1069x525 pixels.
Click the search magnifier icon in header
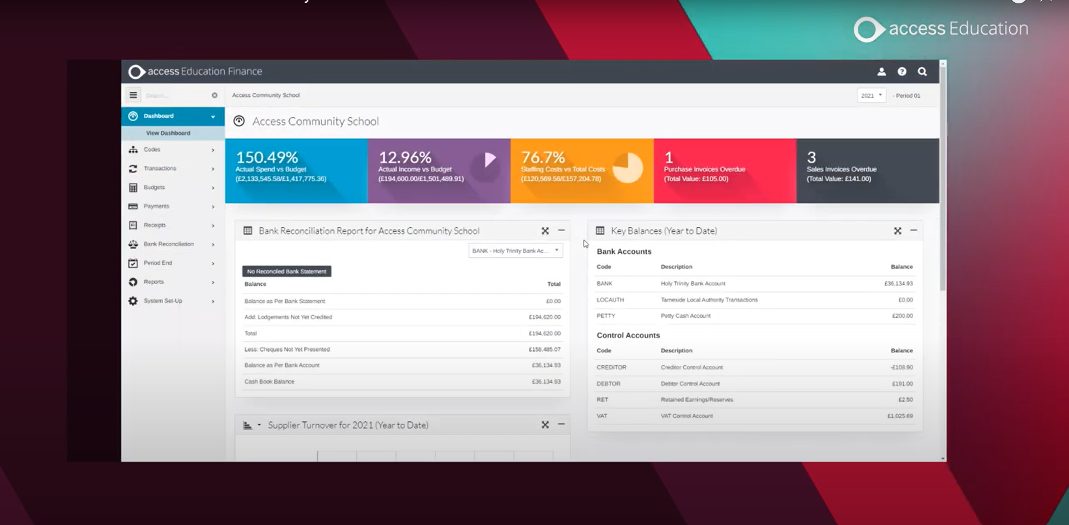coord(922,71)
